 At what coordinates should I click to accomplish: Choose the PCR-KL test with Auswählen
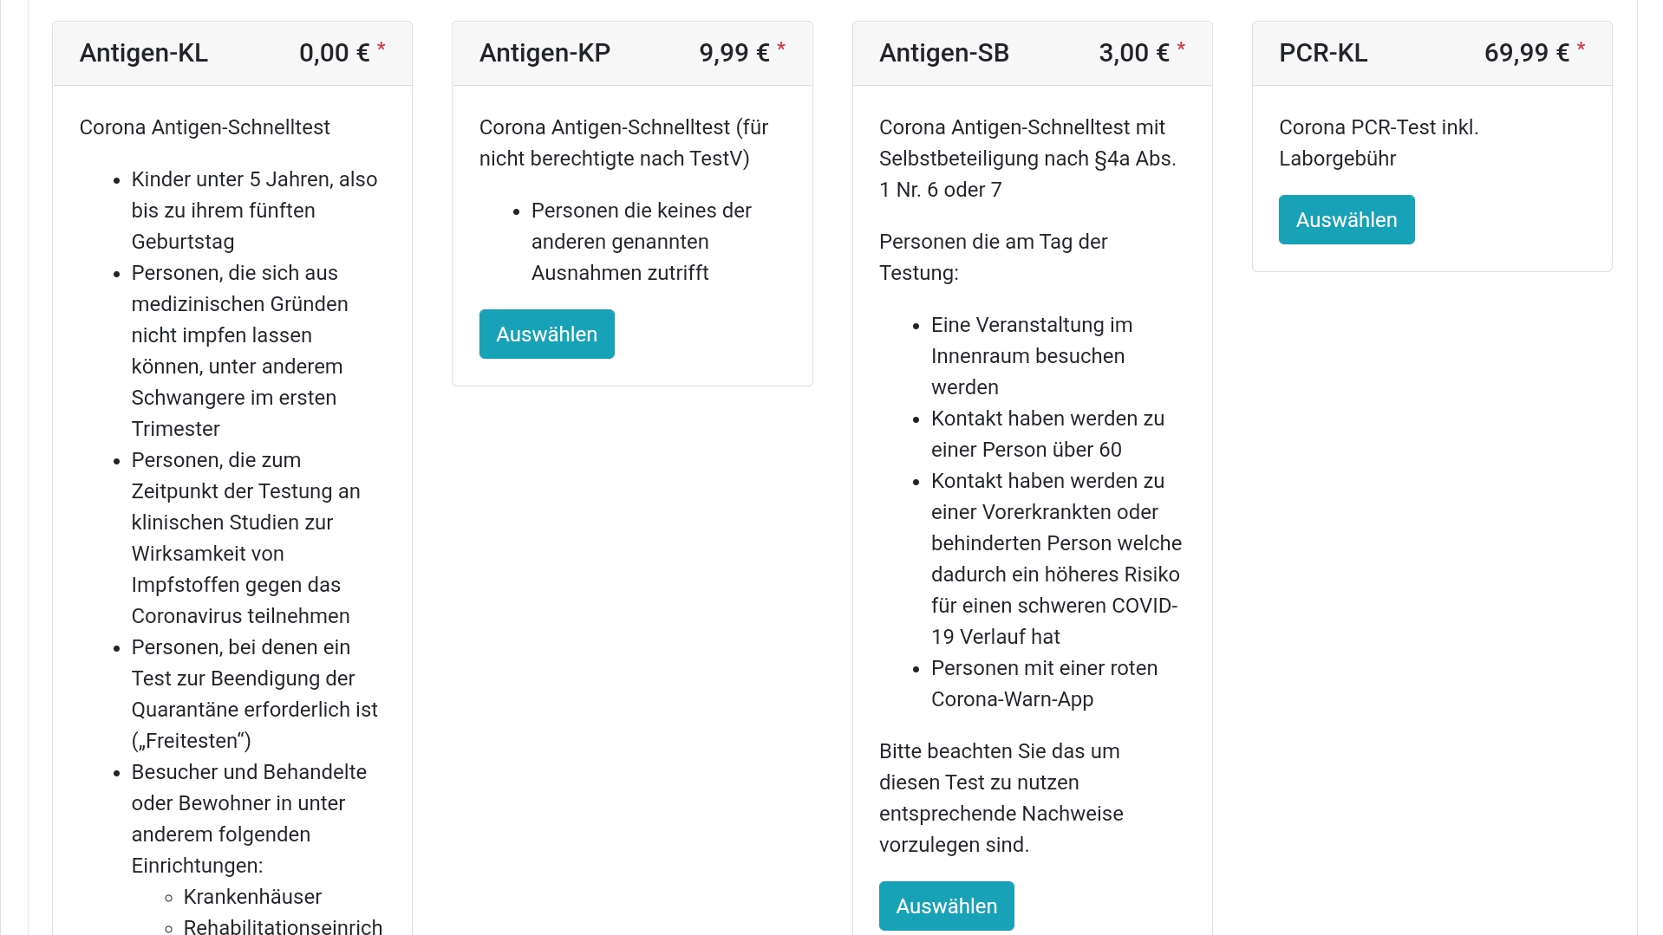(x=1346, y=220)
